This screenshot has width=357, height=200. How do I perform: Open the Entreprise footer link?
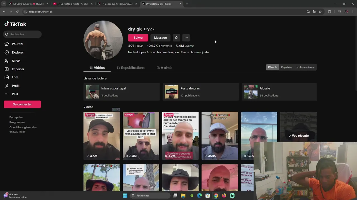[16, 117]
